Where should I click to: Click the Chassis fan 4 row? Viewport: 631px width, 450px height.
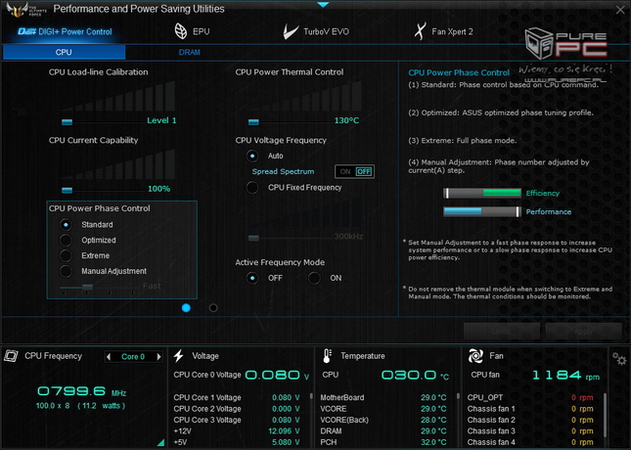pyautogui.click(x=530, y=442)
